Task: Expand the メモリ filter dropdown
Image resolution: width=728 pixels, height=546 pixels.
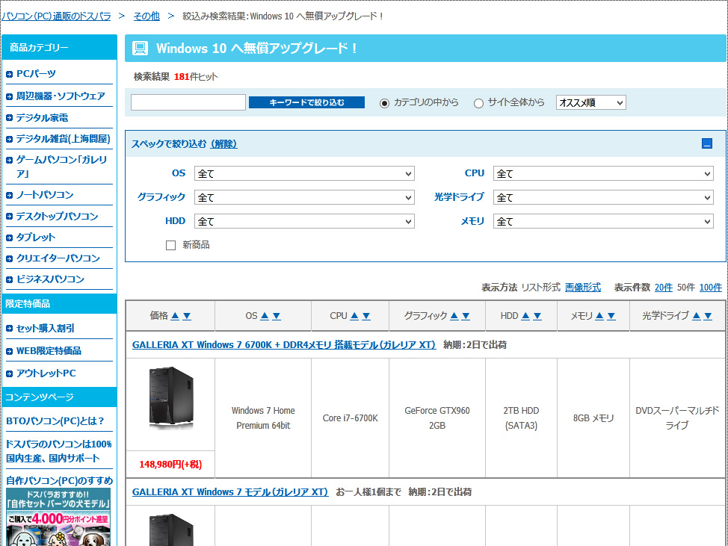Action: pos(603,221)
